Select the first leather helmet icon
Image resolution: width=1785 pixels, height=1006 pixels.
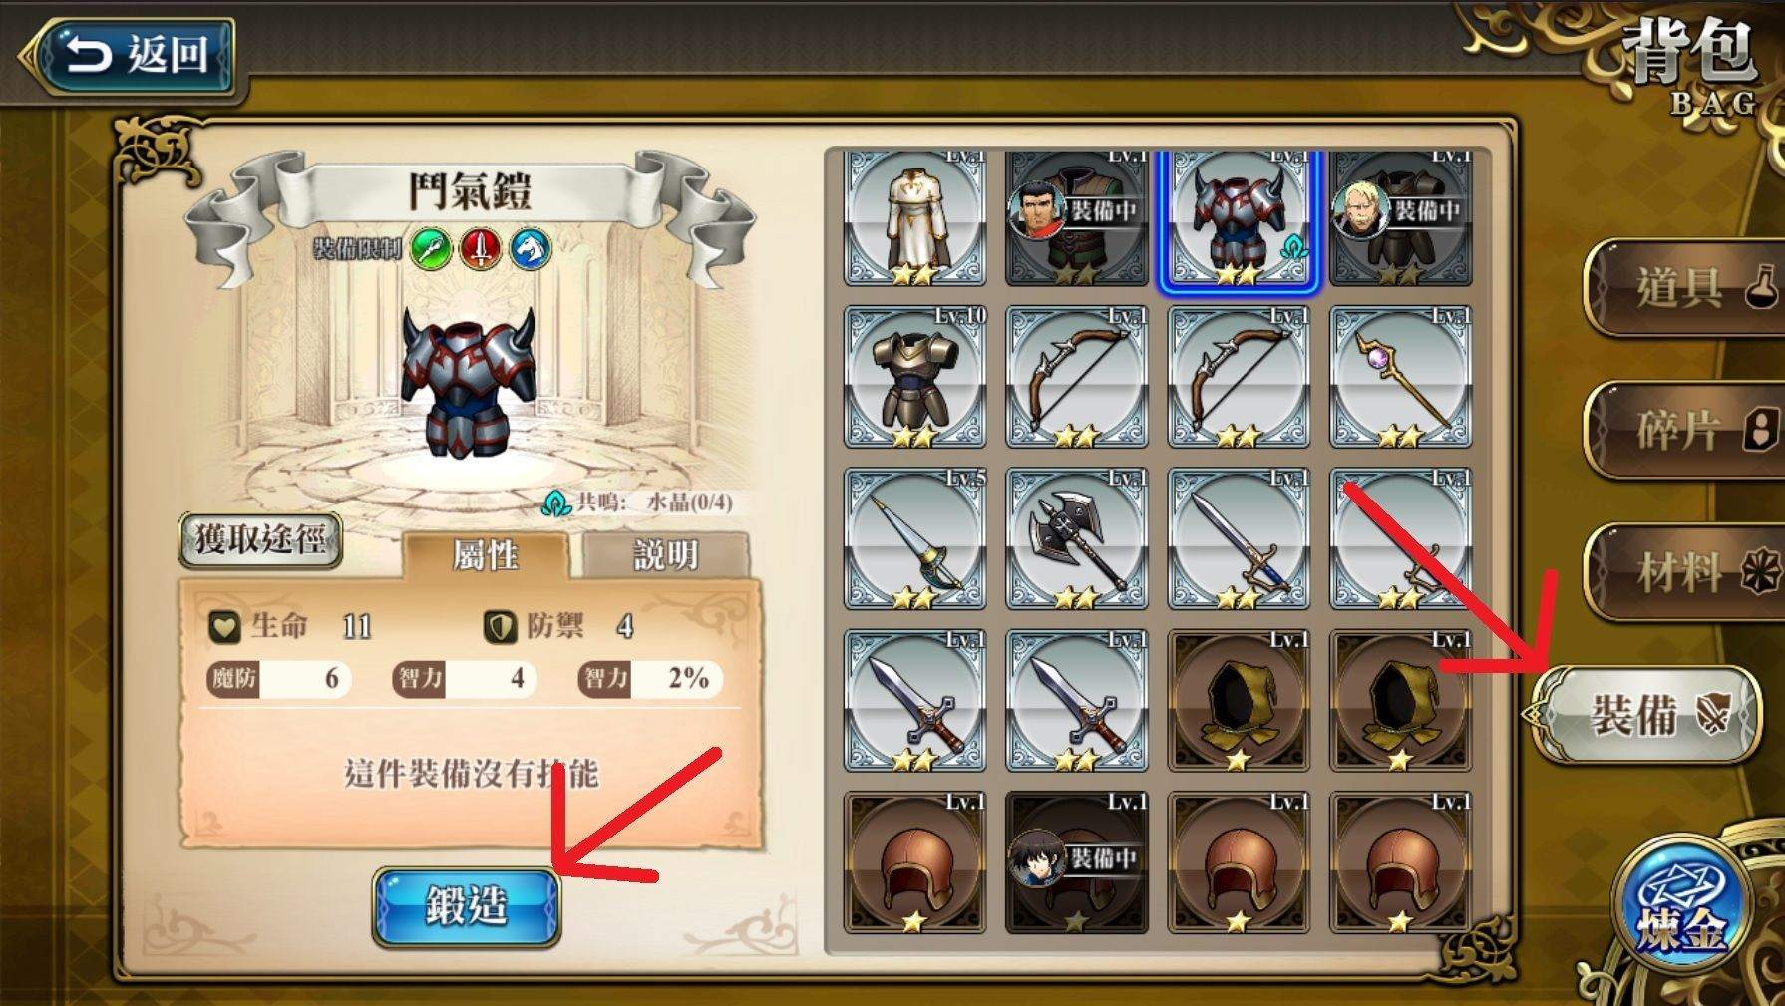point(914,861)
